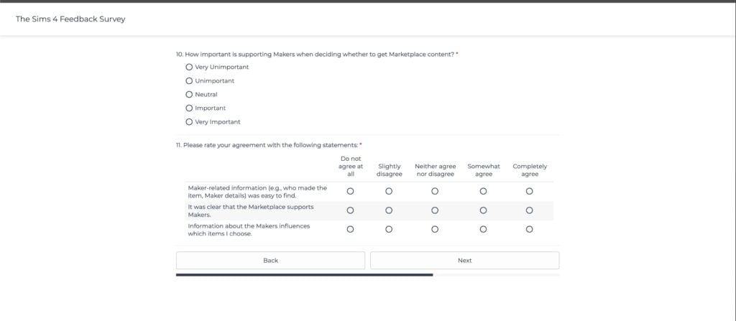Mark 'easy to find' as Do not agree at all
The height and width of the screenshot is (321, 736).
[350, 191]
